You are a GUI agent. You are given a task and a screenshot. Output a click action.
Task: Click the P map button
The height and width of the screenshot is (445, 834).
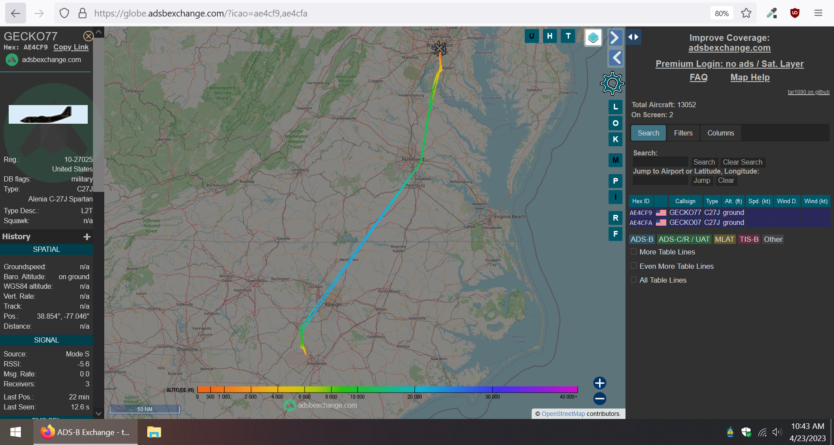616,181
